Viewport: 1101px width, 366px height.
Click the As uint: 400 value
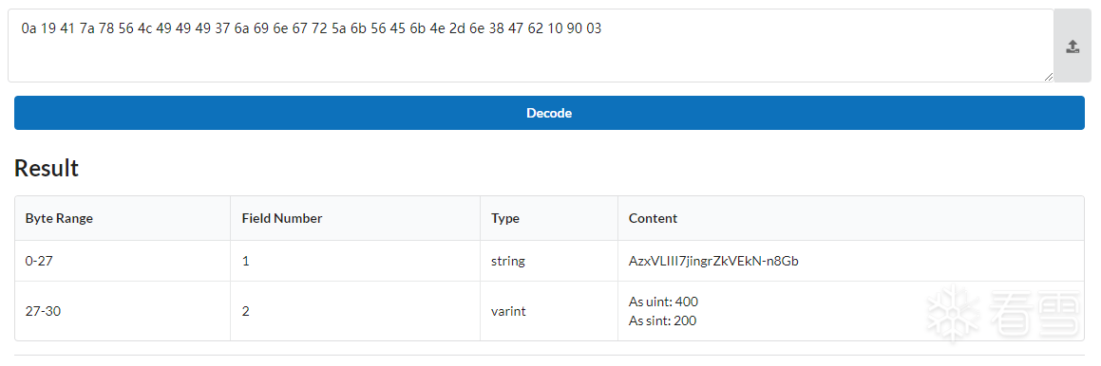[x=664, y=302]
